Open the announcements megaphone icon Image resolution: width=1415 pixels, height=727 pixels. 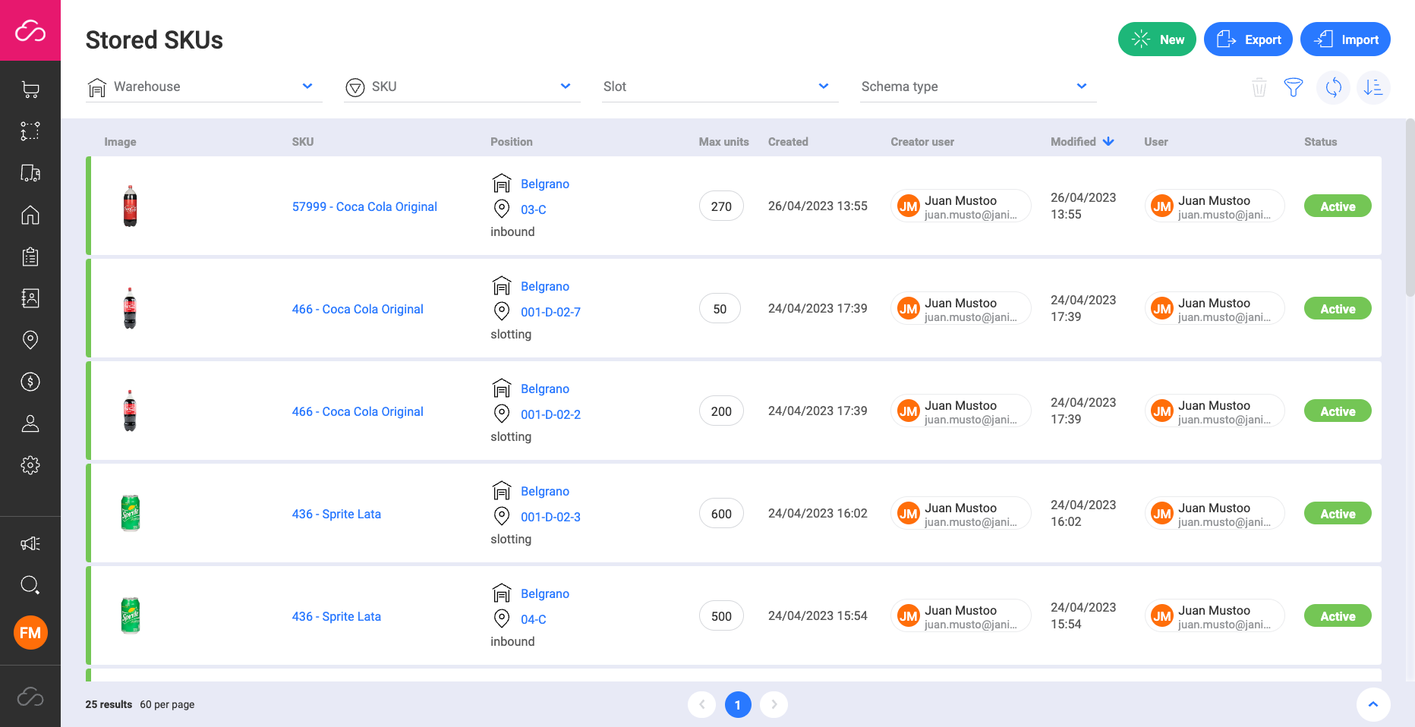pos(30,543)
